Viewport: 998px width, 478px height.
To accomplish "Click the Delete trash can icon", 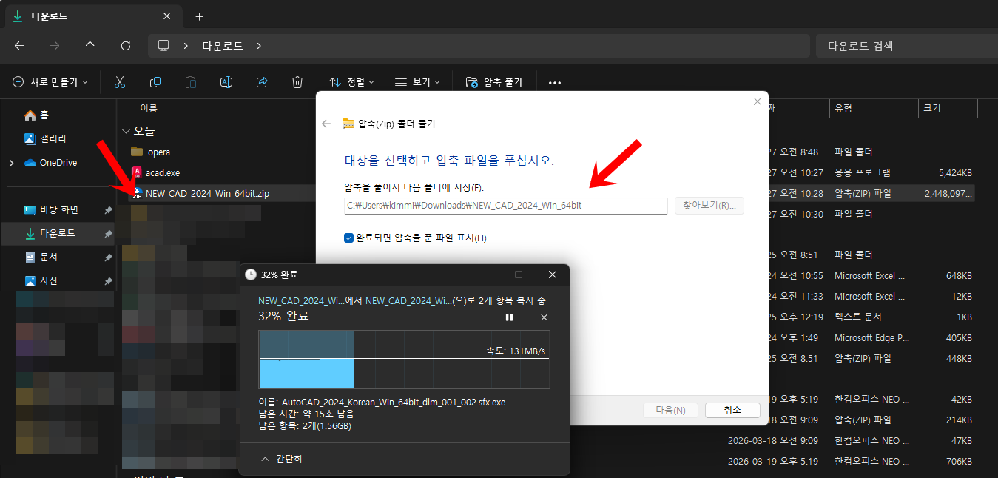I will pyautogui.click(x=297, y=82).
